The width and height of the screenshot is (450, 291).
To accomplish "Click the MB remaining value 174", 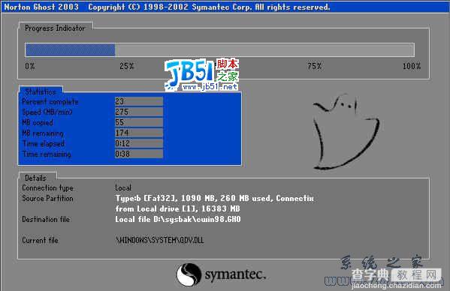I will tap(139, 133).
